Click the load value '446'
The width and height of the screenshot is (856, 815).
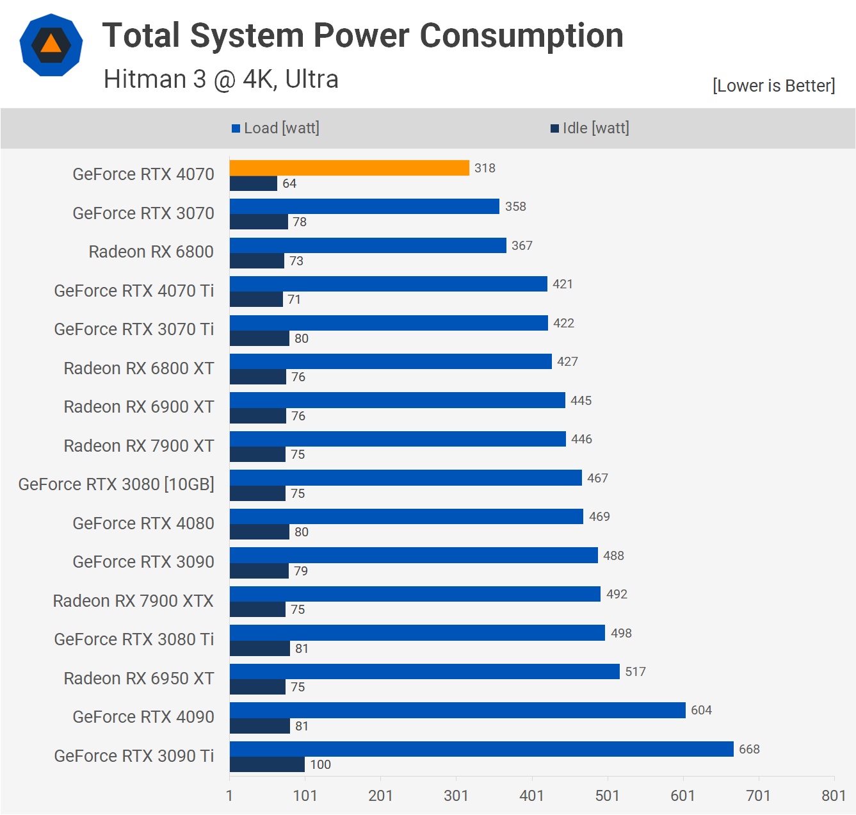[x=581, y=440]
